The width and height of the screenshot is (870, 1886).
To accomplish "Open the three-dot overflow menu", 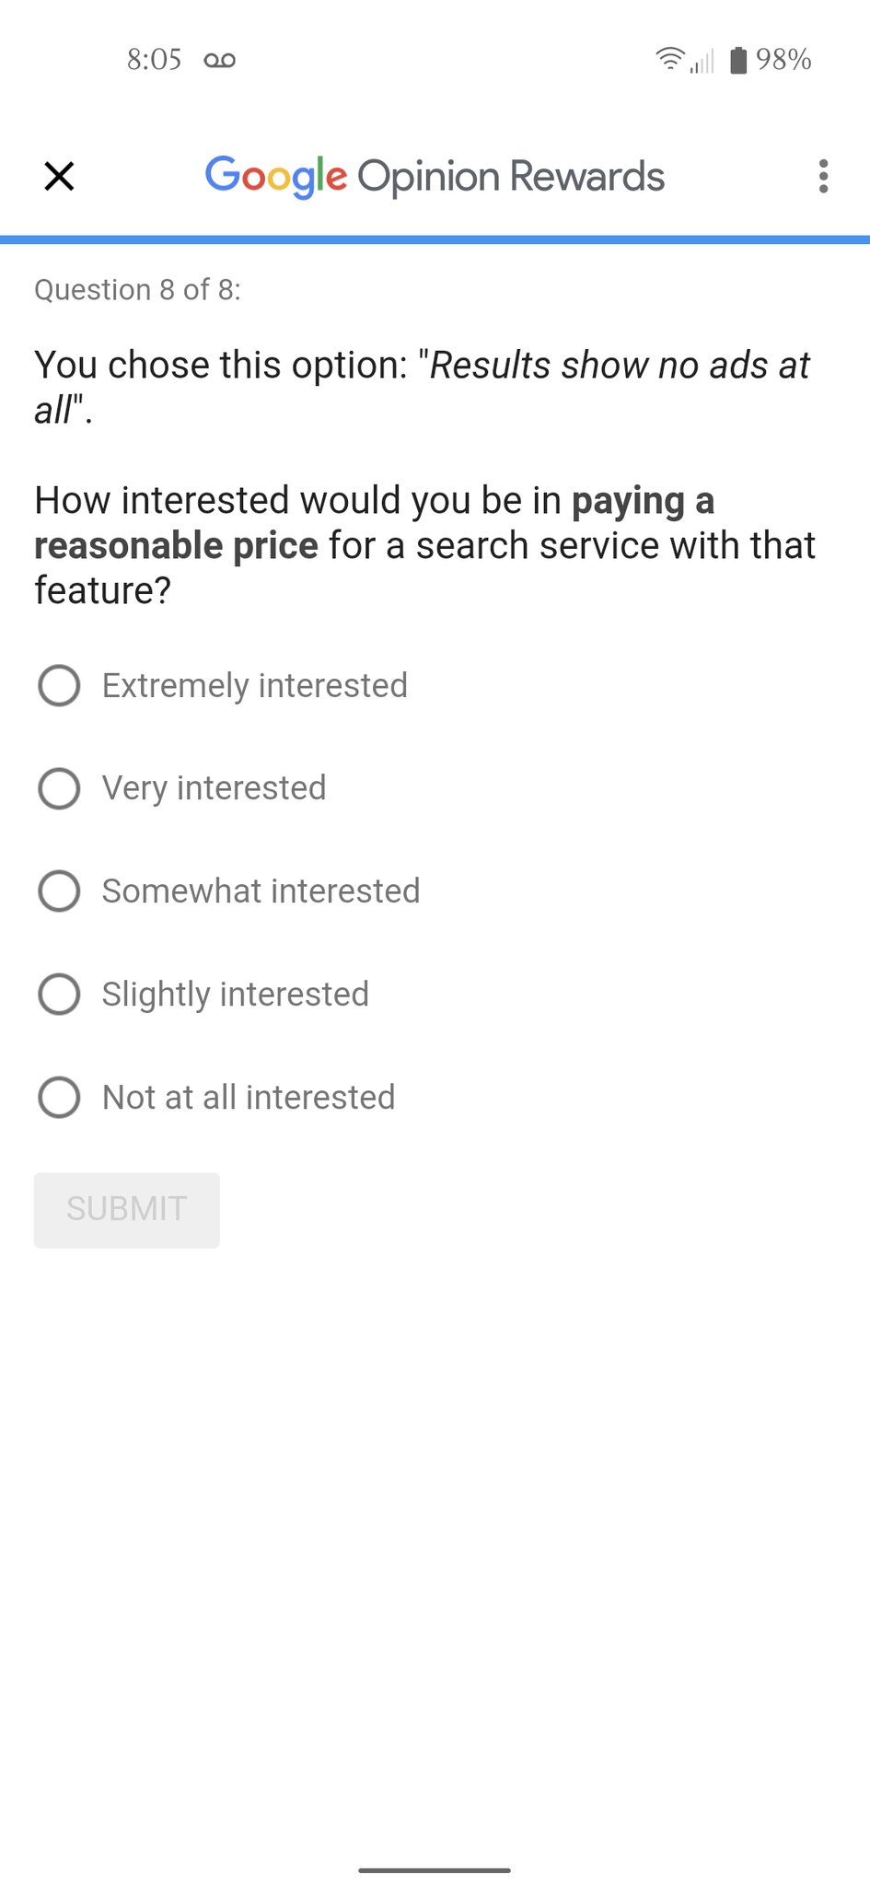I will point(823,176).
